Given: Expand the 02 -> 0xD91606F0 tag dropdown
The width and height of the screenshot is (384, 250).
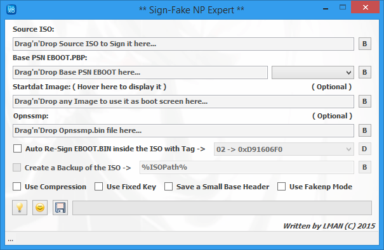Looking at the screenshot, I should [x=284, y=149].
